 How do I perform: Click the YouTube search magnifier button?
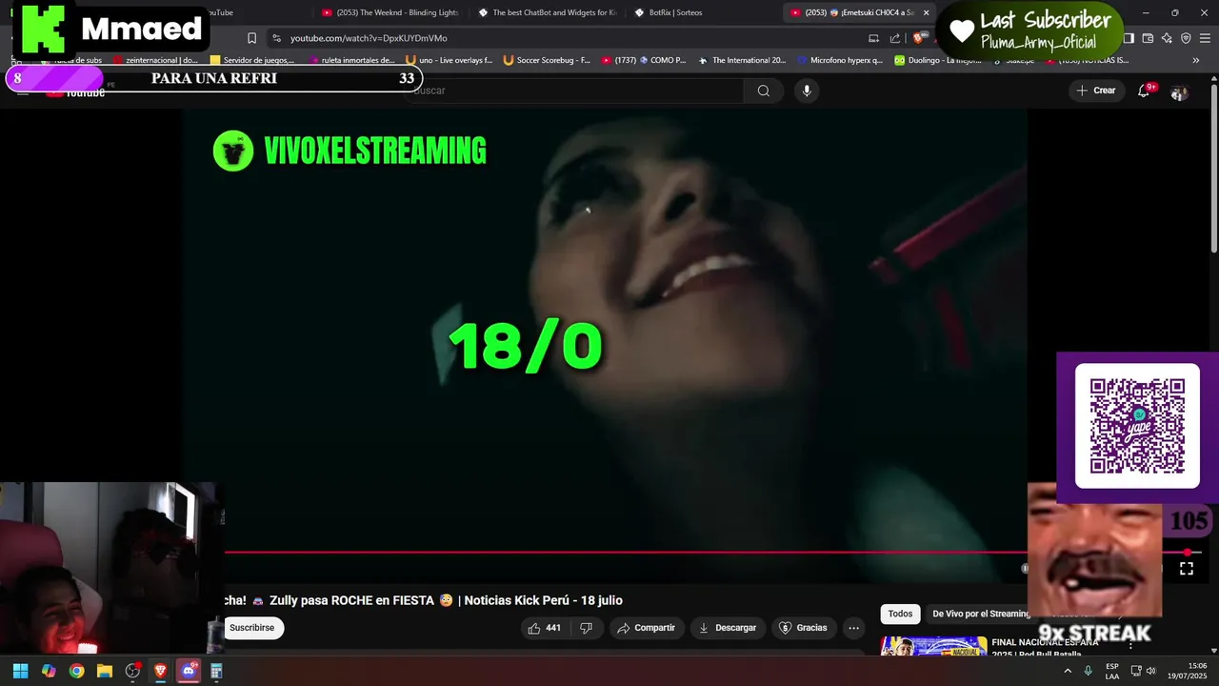(x=763, y=91)
